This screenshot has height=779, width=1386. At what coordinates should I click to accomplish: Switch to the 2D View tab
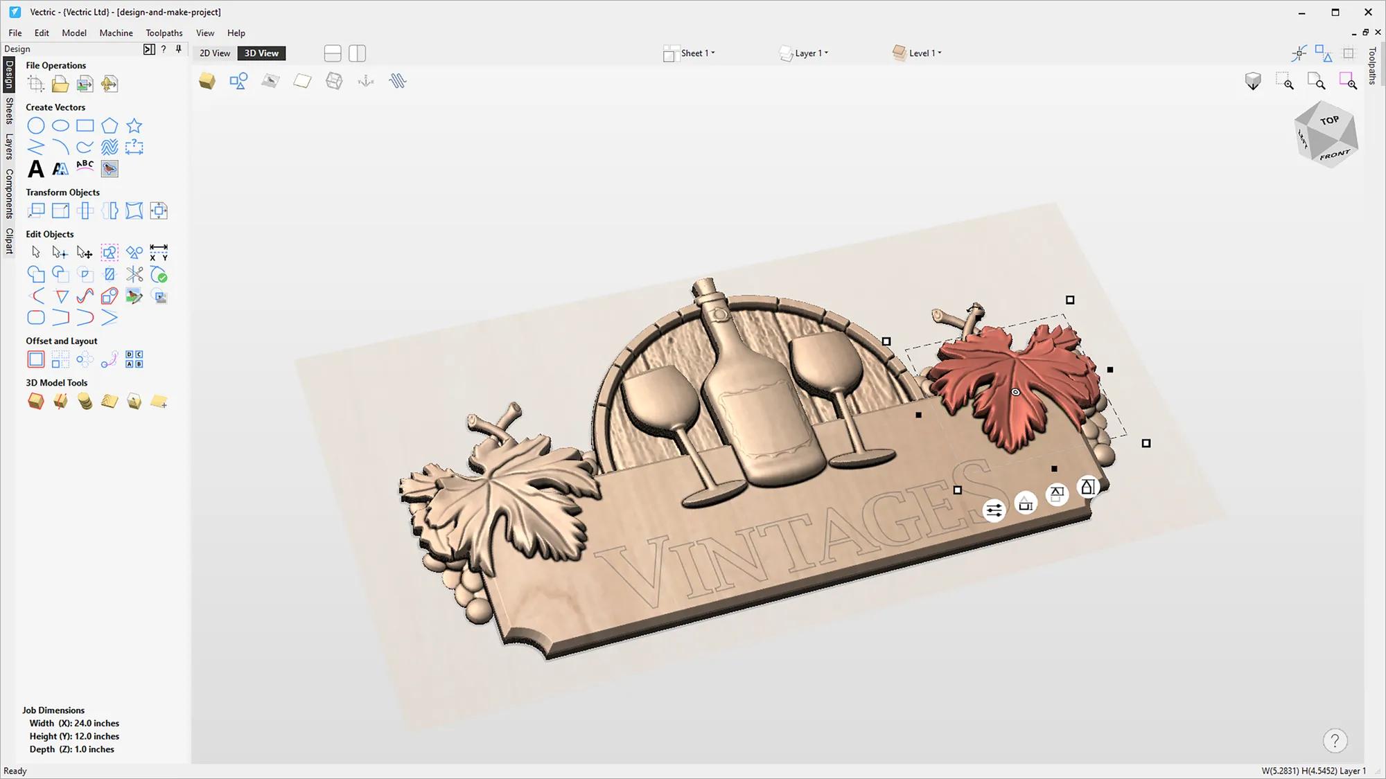(x=214, y=53)
